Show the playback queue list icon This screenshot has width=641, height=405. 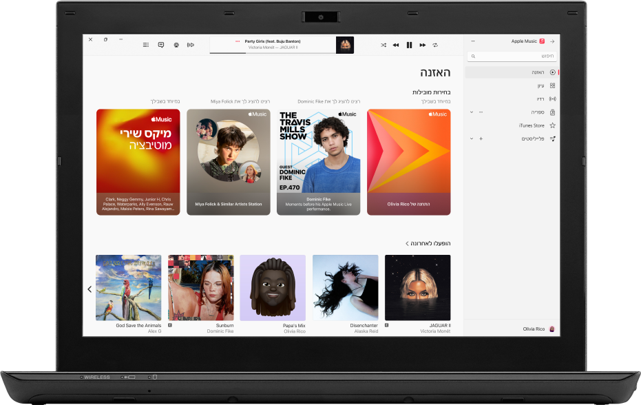[145, 45]
